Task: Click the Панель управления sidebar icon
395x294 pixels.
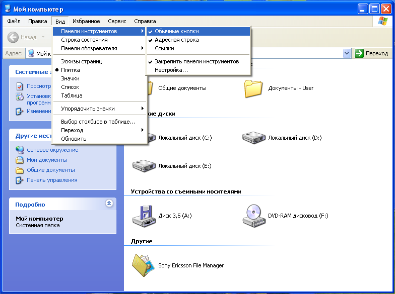Action: 19,180
